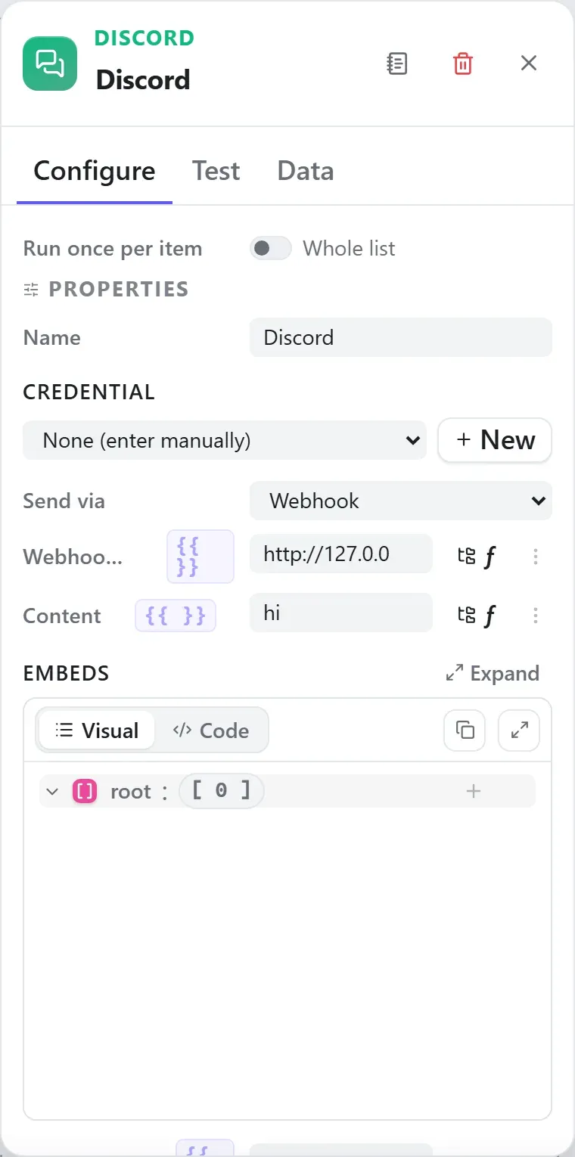Edit the Content field with hi

(x=341, y=613)
